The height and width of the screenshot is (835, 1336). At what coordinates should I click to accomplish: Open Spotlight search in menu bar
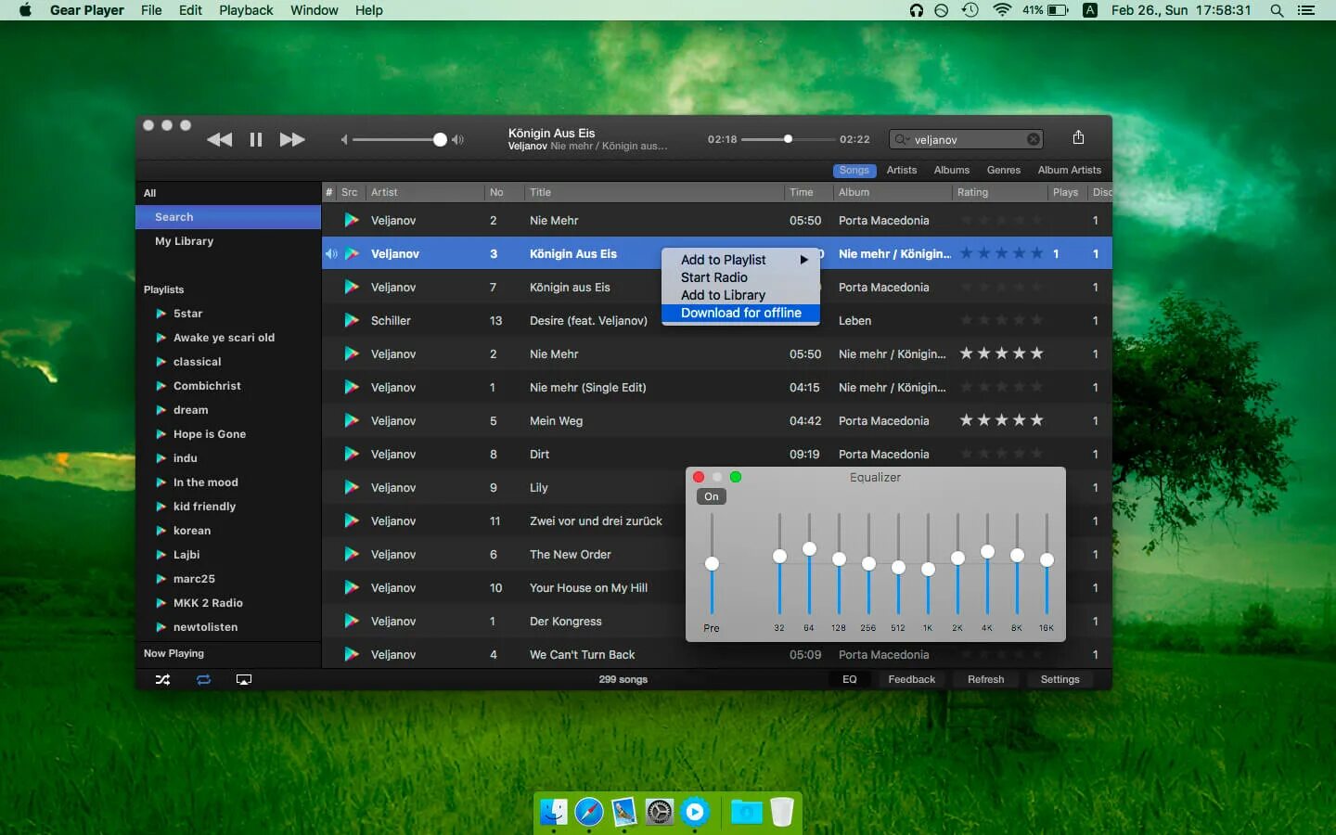point(1277,10)
